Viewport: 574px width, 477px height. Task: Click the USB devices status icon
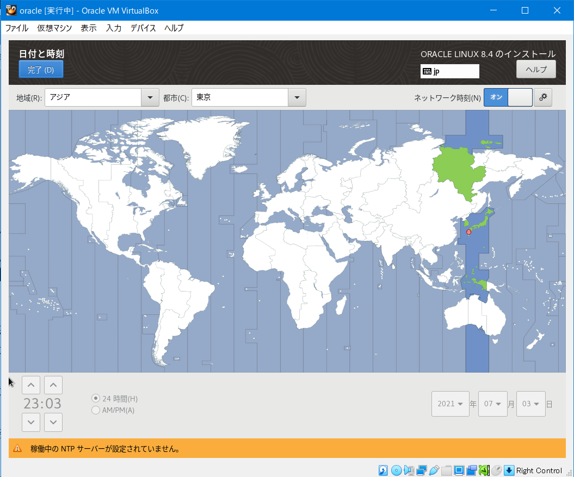pos(434,470)
